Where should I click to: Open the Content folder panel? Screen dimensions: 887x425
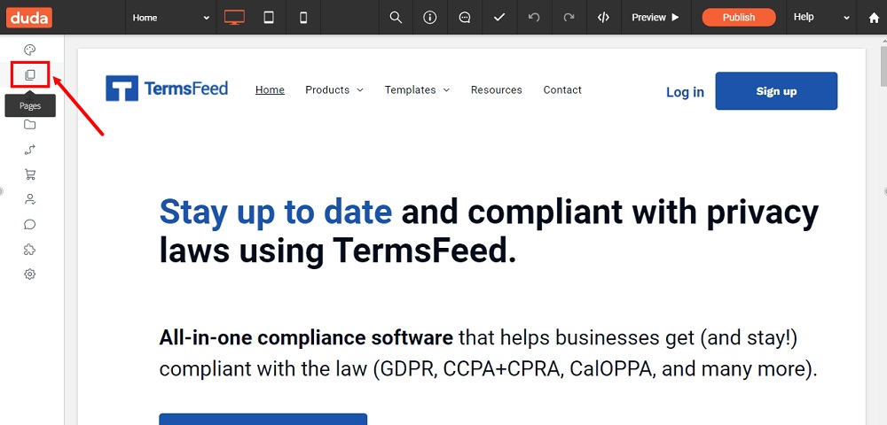click(x=30, y=125)
